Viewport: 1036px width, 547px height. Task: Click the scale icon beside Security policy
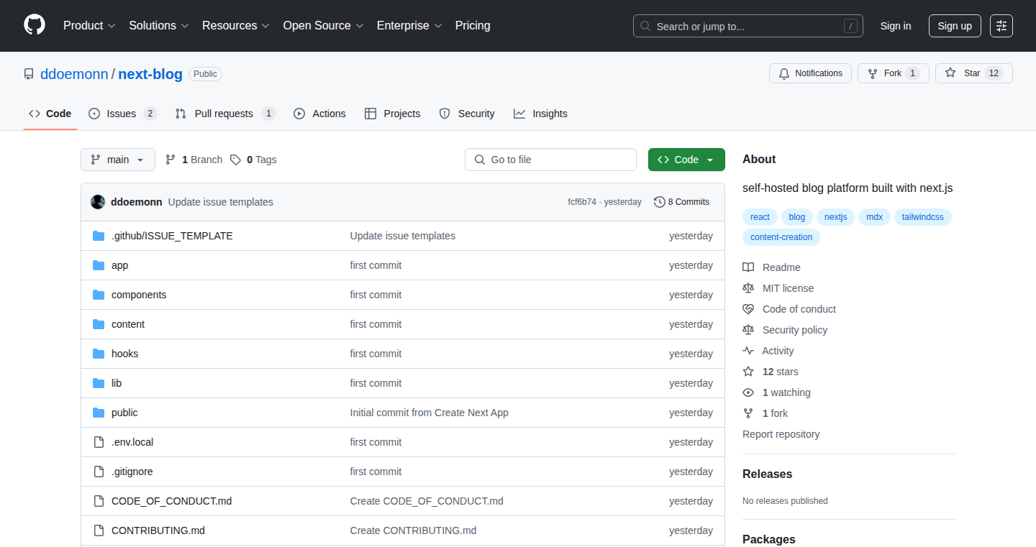click(x=748, y=330)
